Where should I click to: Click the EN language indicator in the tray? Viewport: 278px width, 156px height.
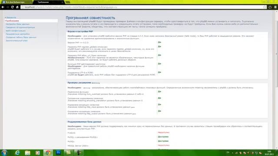tap(228, 153)
